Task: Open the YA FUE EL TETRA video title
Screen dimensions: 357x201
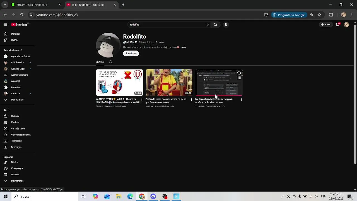Action: (x=118, y=101)
